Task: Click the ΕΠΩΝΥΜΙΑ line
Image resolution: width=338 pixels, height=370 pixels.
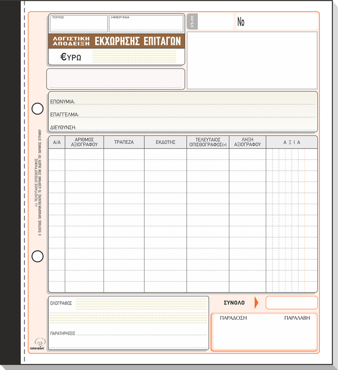Action: coord(195,102)
